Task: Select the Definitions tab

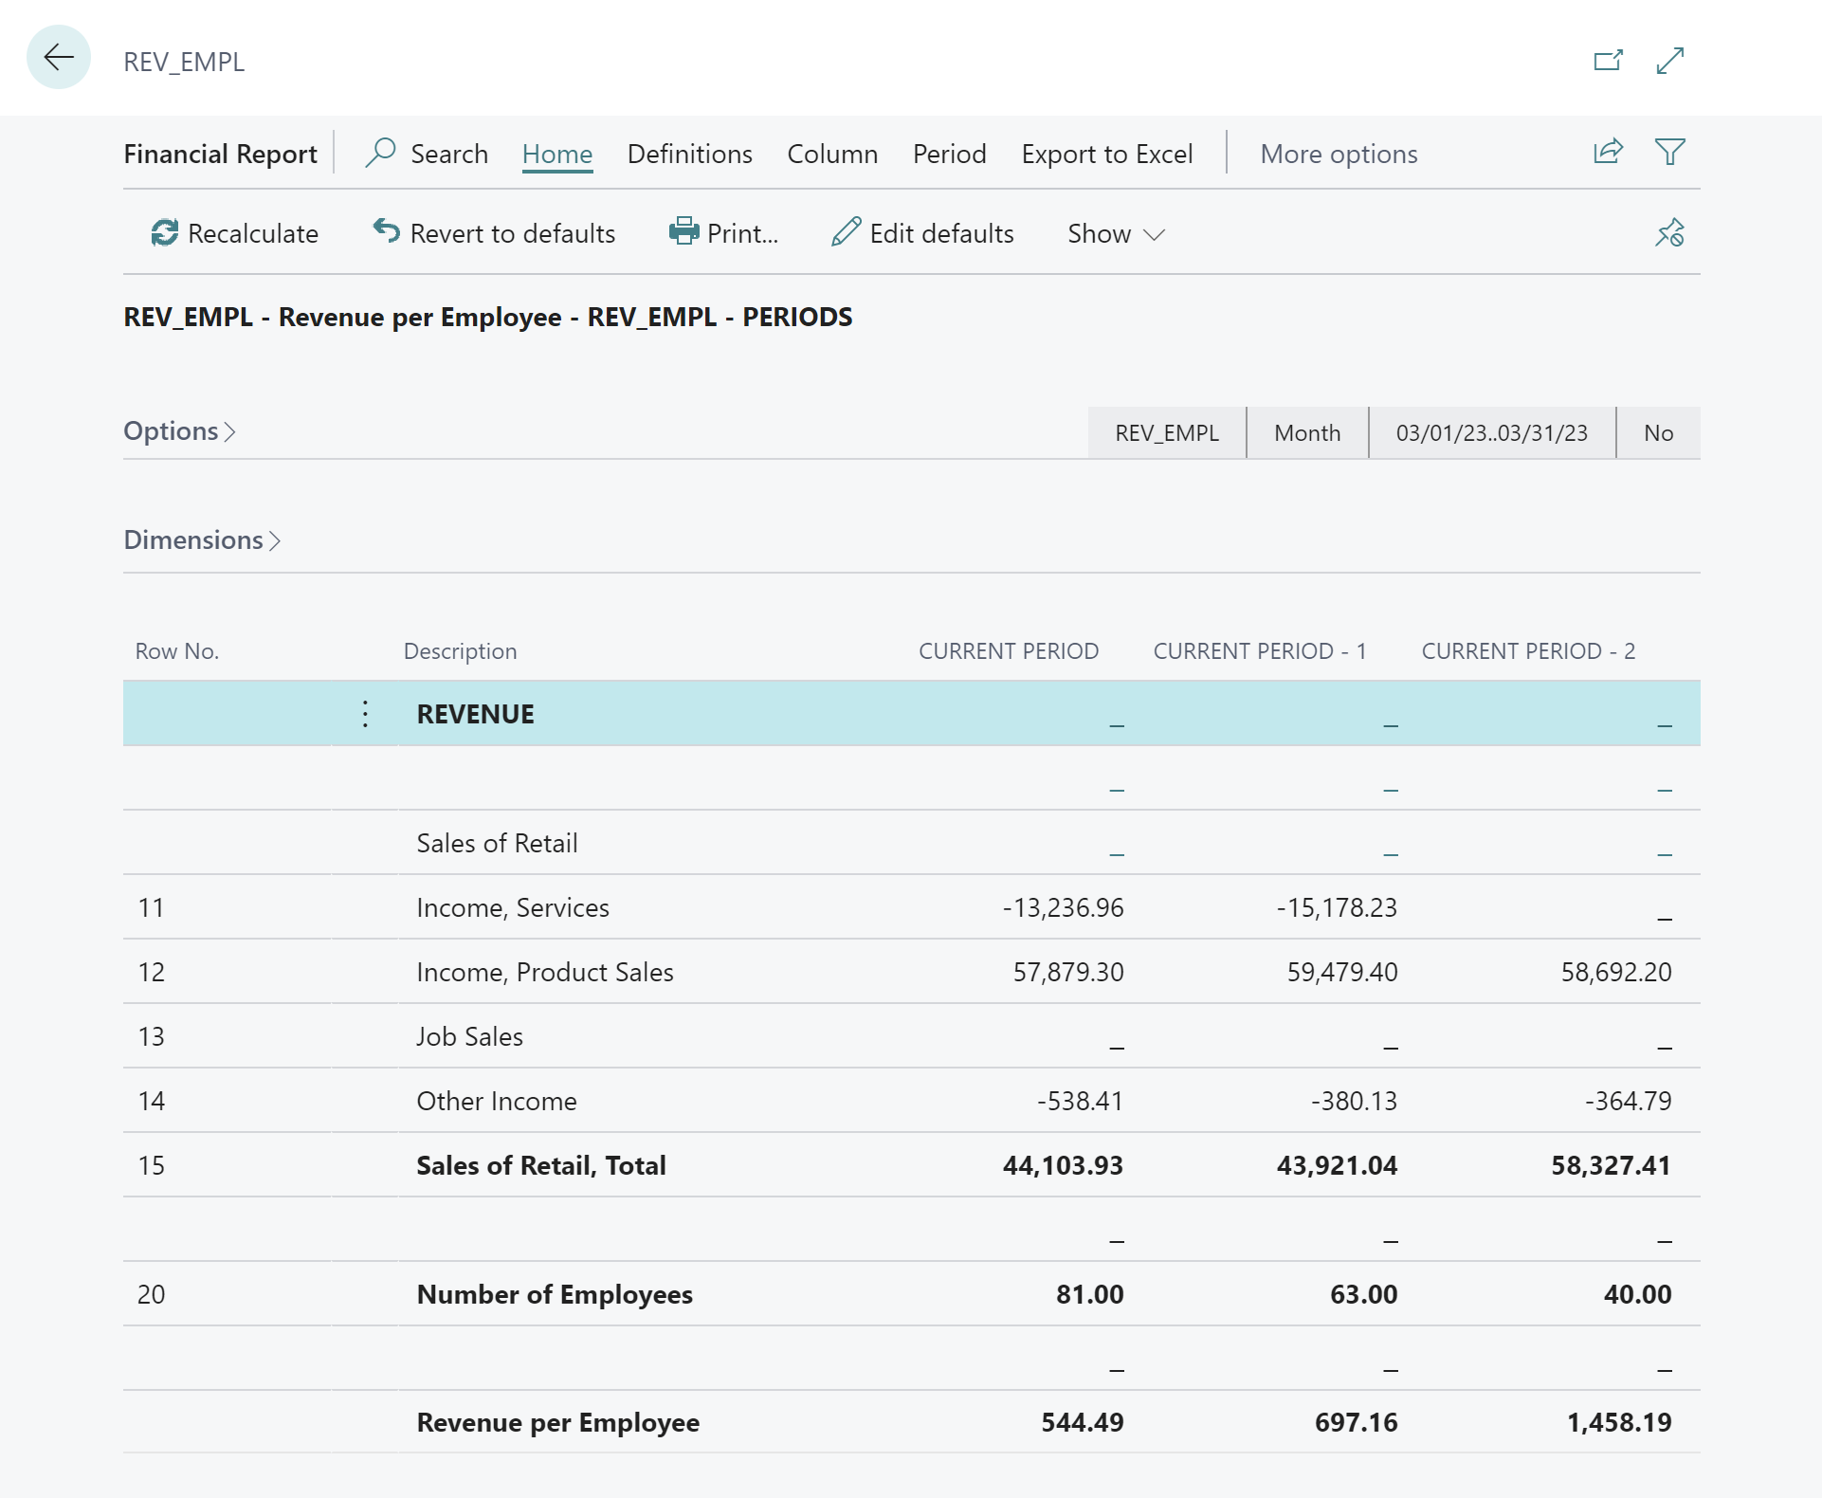Action: (688, 153)
